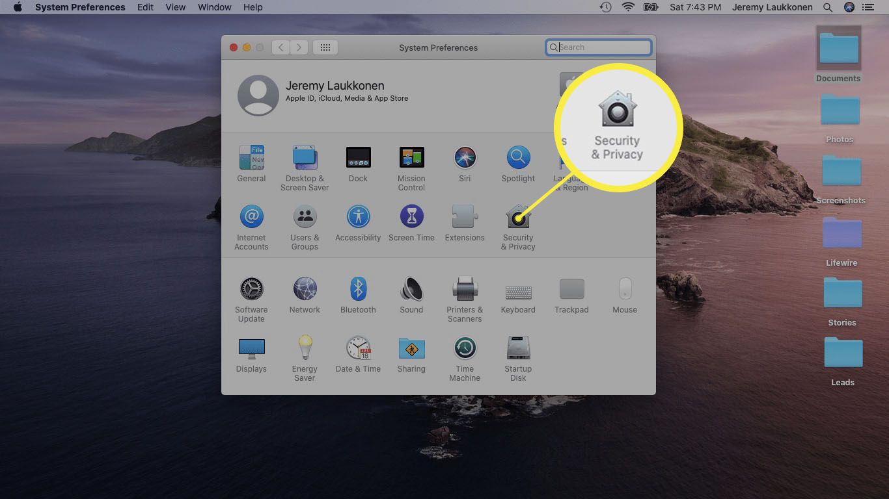Open Time Machine preferences

tap(465, 359)
